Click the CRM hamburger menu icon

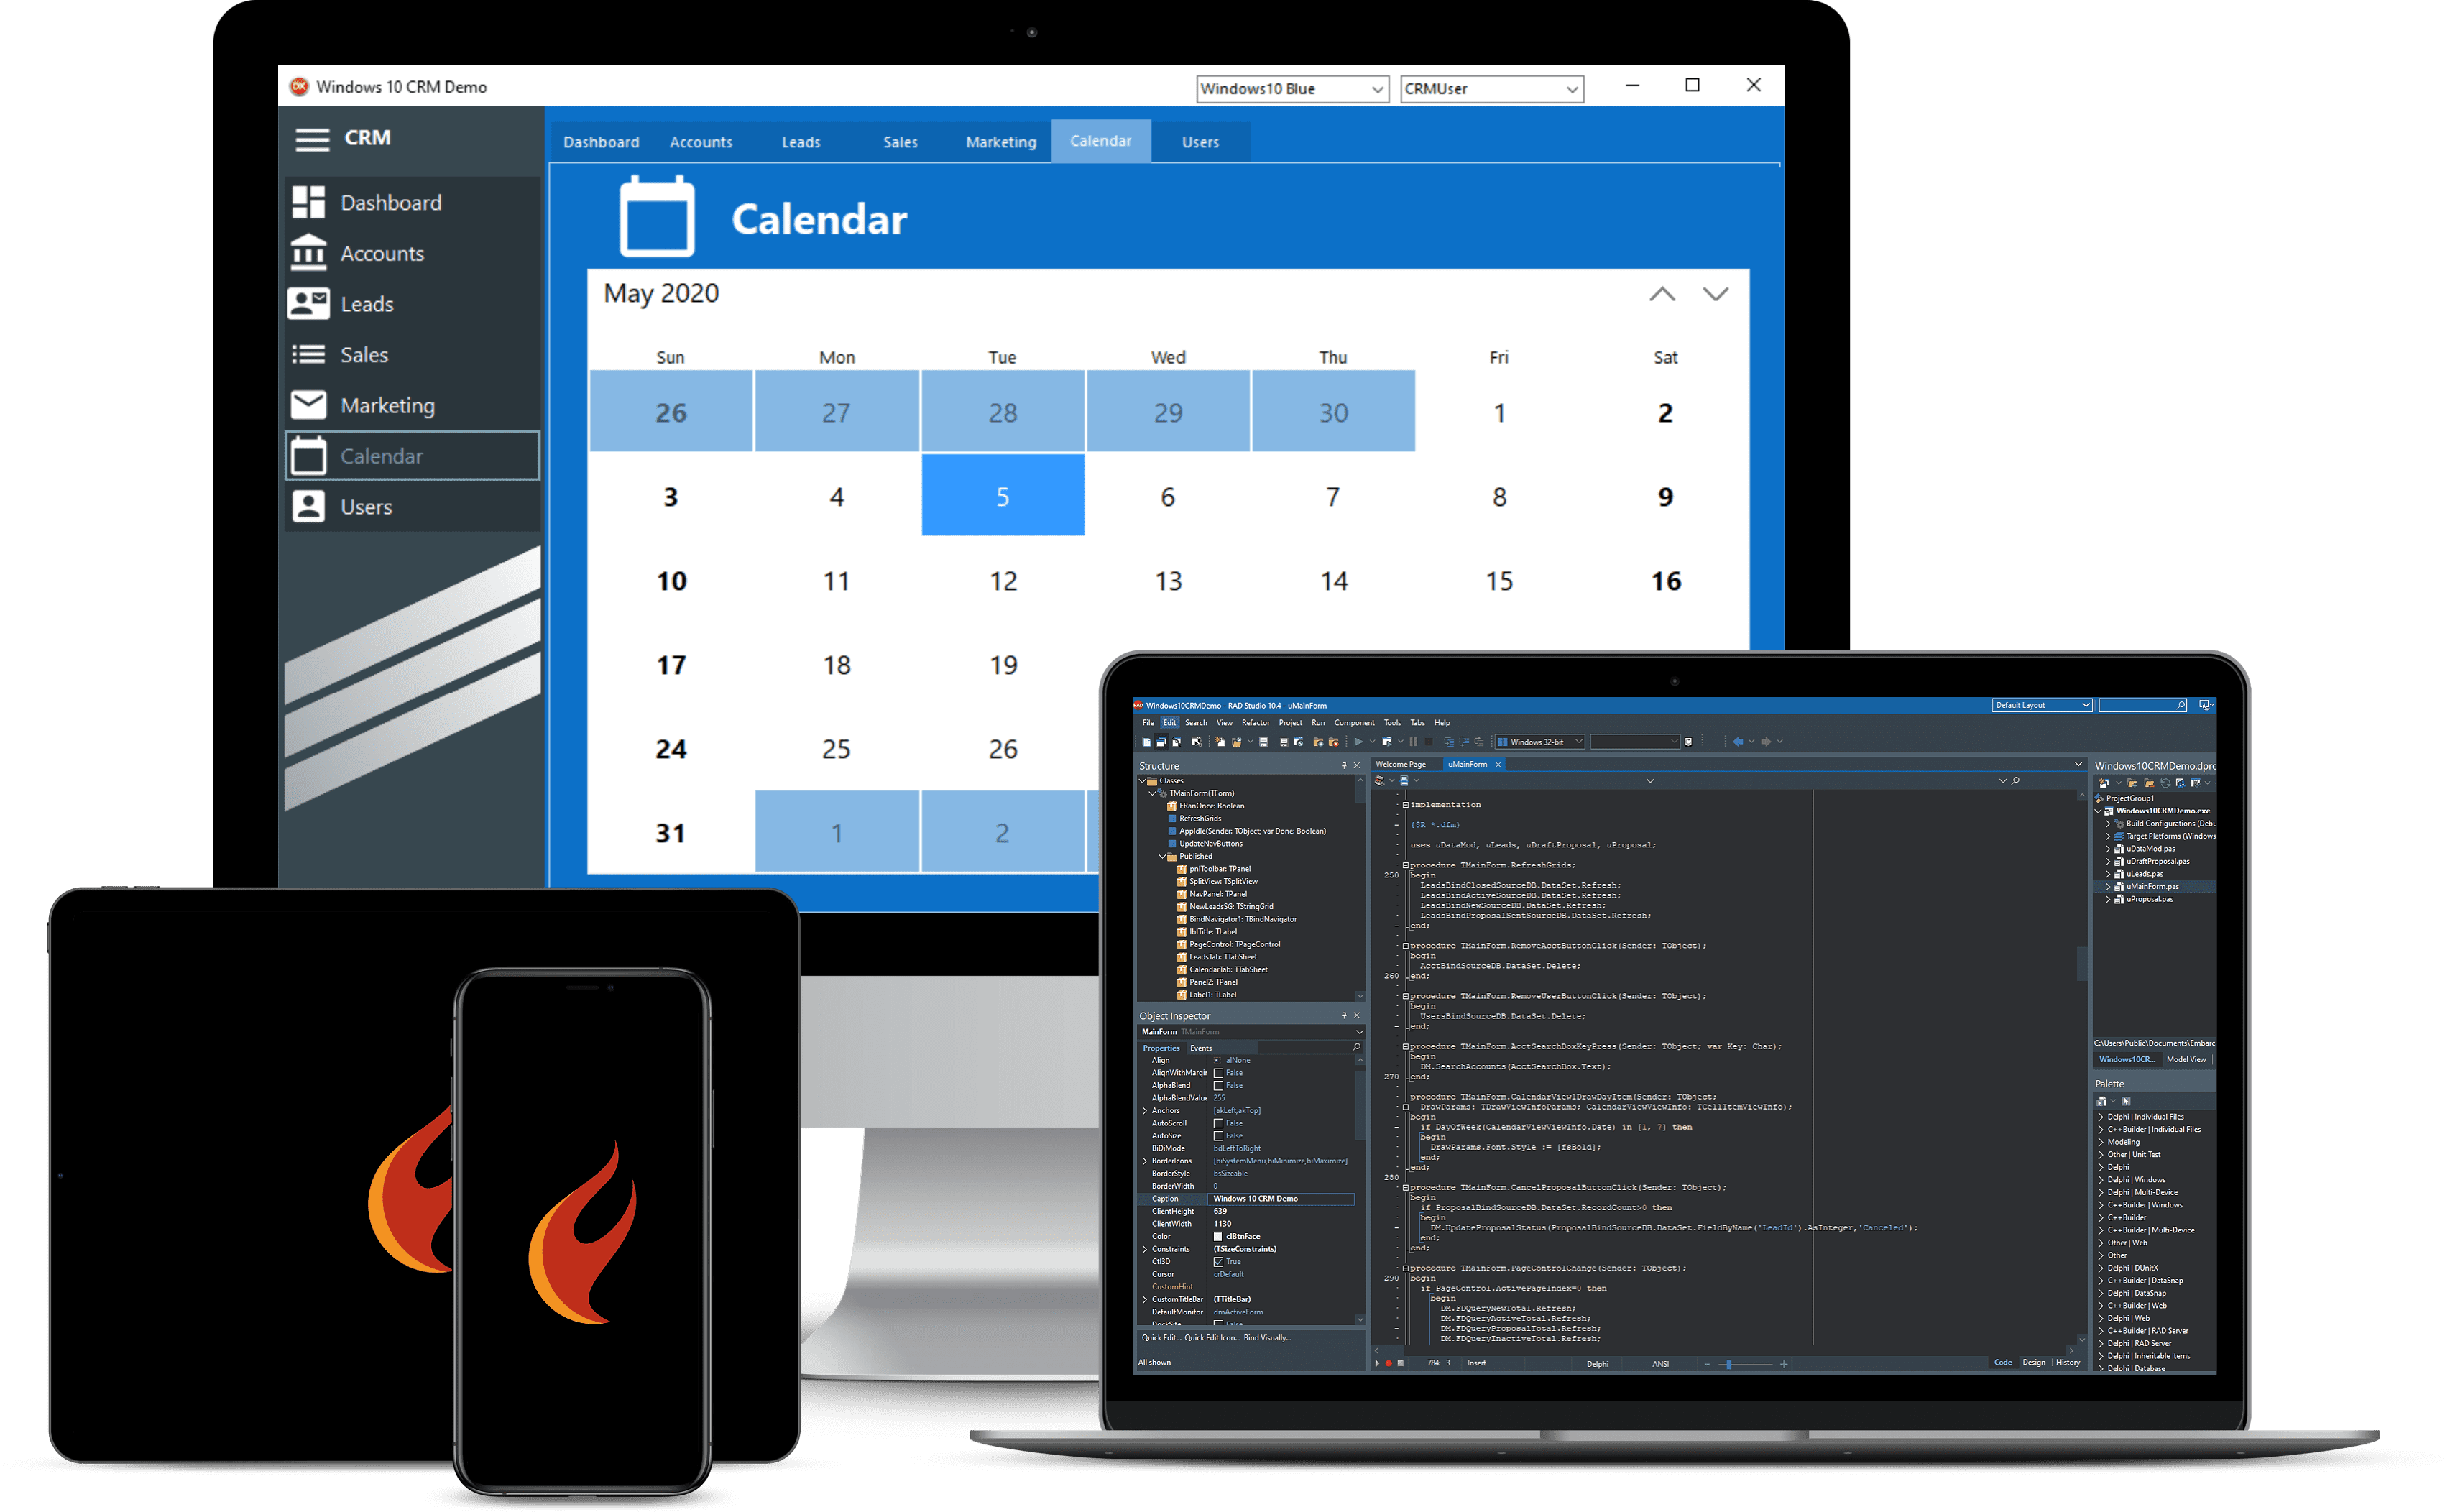(337, 142)
